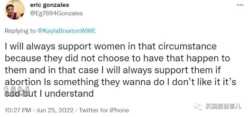Open the Twitter for iPhone source link
This screenshot has height=117, width=249.
(104, 110)
